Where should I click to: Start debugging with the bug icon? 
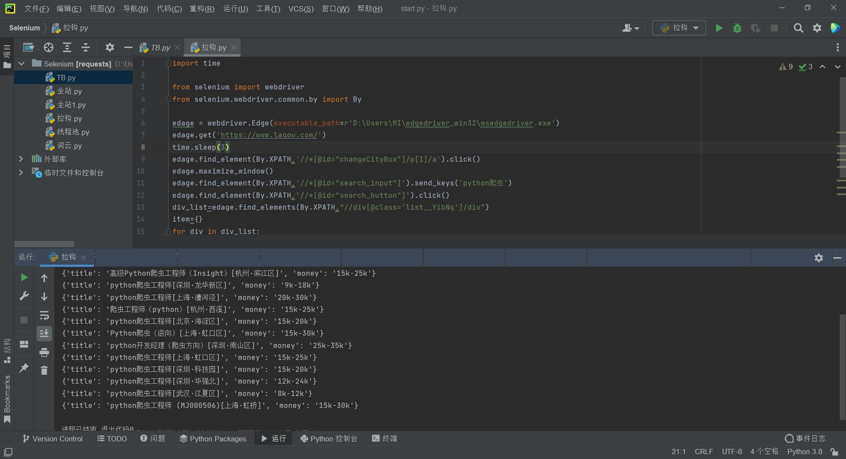click(737, 28)
